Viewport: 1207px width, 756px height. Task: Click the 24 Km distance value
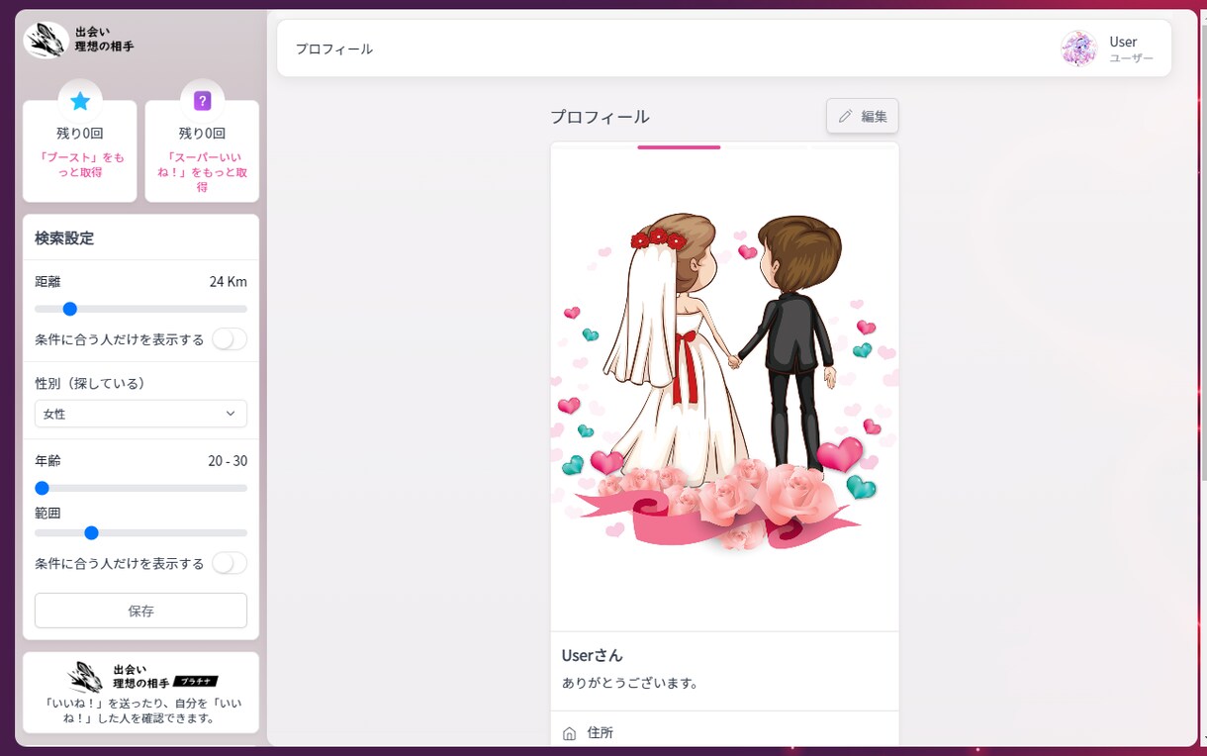(x=229, y=282)
